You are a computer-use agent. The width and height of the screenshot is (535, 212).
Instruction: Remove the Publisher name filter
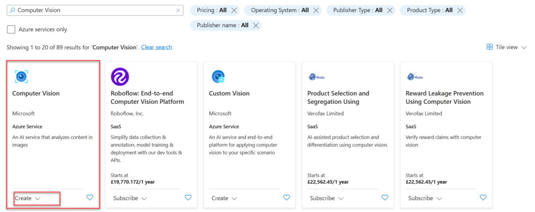point(255,25)
